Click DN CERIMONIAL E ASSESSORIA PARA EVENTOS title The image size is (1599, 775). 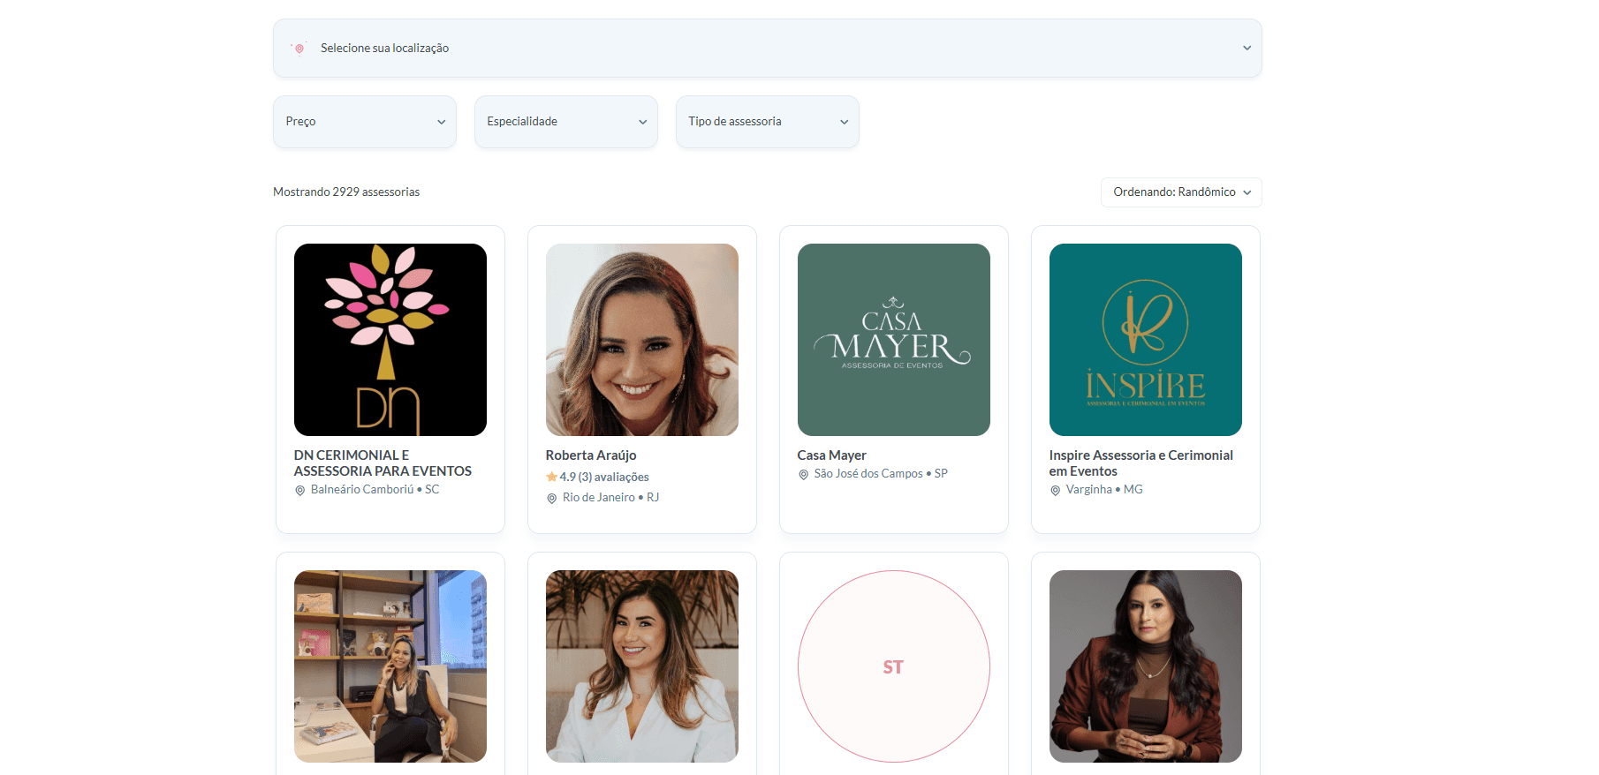click(383, 463)
